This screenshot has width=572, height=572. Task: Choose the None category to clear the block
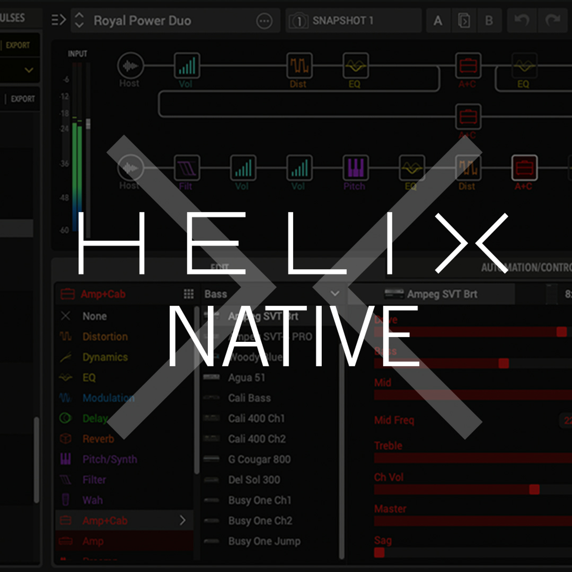tap(94, 316)
